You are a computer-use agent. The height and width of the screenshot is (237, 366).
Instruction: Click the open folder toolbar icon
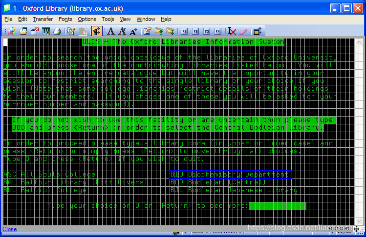[23, 31]
